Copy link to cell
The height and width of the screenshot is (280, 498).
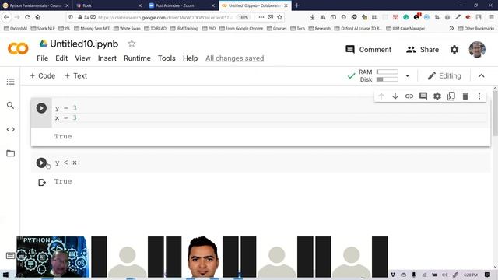tap(409, 96)
